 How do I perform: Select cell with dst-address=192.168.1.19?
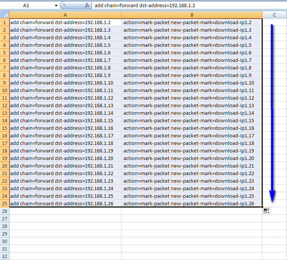(66, 151)
